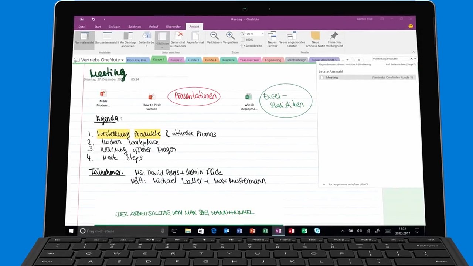The width and height of the screenshot is (473, 266).
Task: Select the Produkte, Prei... section tab
Action: point(137,60)
